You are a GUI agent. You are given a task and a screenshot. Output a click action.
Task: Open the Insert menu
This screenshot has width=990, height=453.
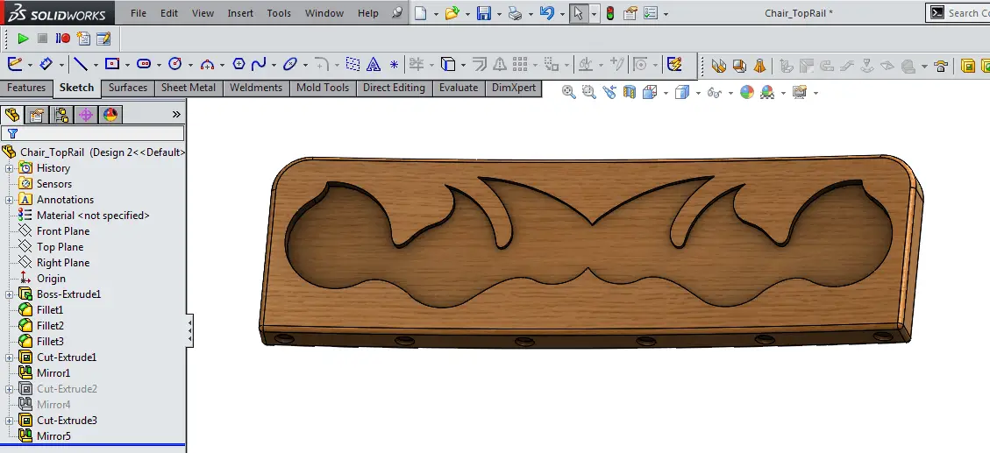pos(240,13)
